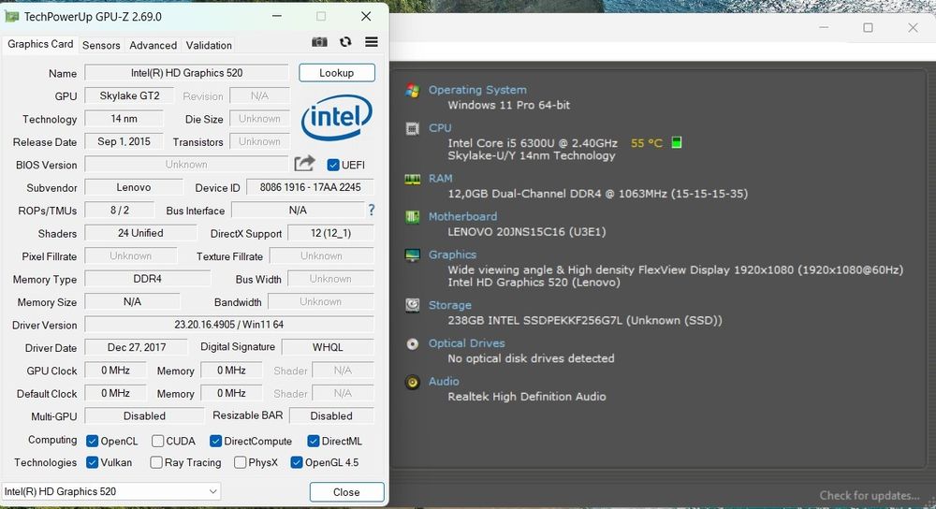This screenshot has width=936, height=509.
Task: Open the Graphics section in Speccy
Action: coord(452,254)
